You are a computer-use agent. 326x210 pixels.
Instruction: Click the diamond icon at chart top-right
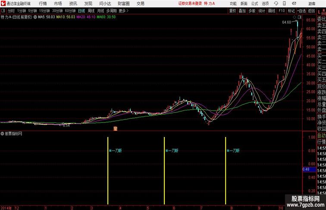coord(295,17)
